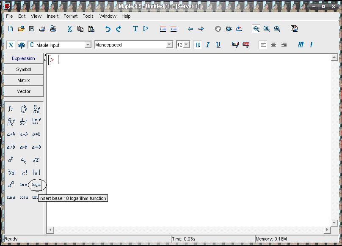The width and height of the screenshot is (342, 246).
Task: Toggle Italic text formatting
Action: tap(208, 45)
